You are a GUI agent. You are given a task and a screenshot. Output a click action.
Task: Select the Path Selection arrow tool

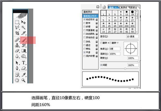17,63
